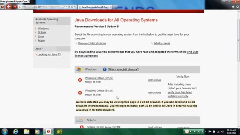Open the address bar dropdown arrow
240x135 pixels.
click(66, 7)
